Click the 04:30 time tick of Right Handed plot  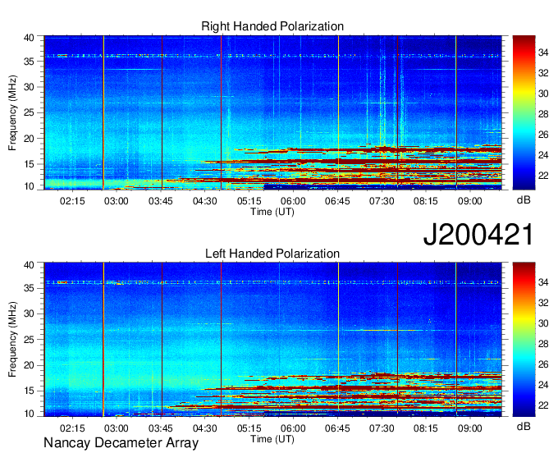[204, 201]
